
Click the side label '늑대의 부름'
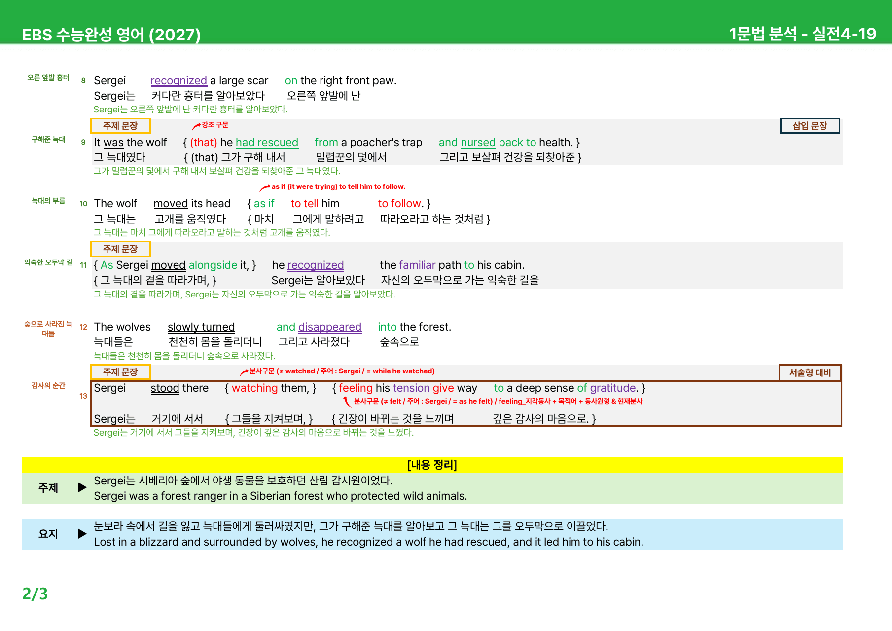tap(48, 201)
